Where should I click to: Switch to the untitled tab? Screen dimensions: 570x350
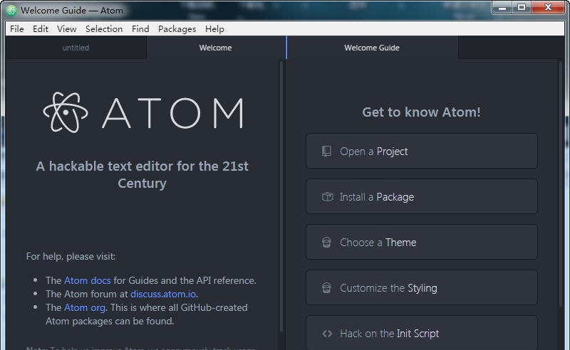pos(76,48)
